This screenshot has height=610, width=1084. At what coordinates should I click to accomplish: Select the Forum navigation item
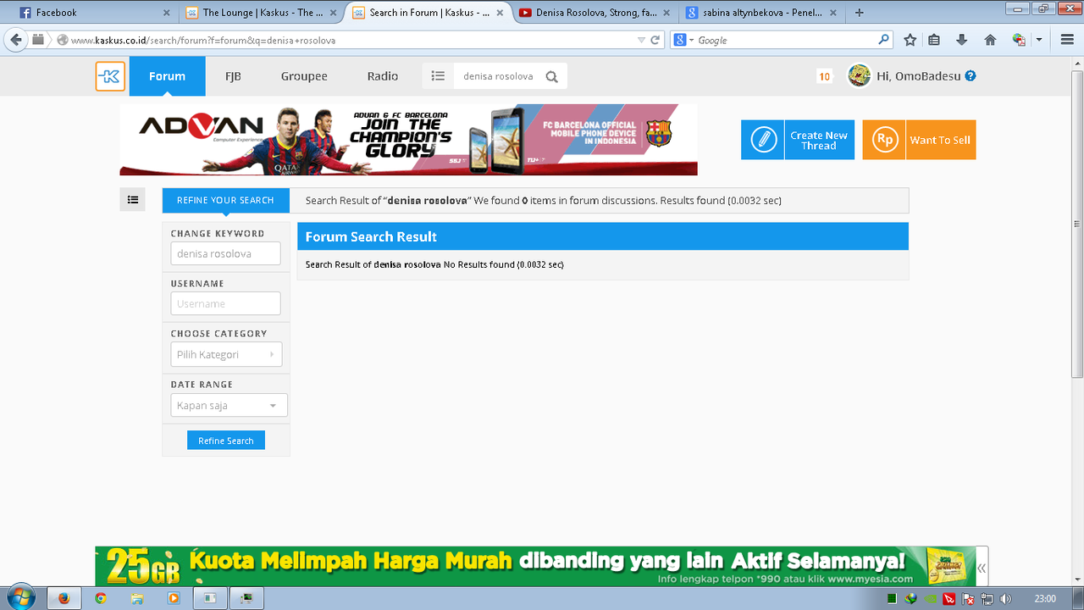click(x=167, y=76)
